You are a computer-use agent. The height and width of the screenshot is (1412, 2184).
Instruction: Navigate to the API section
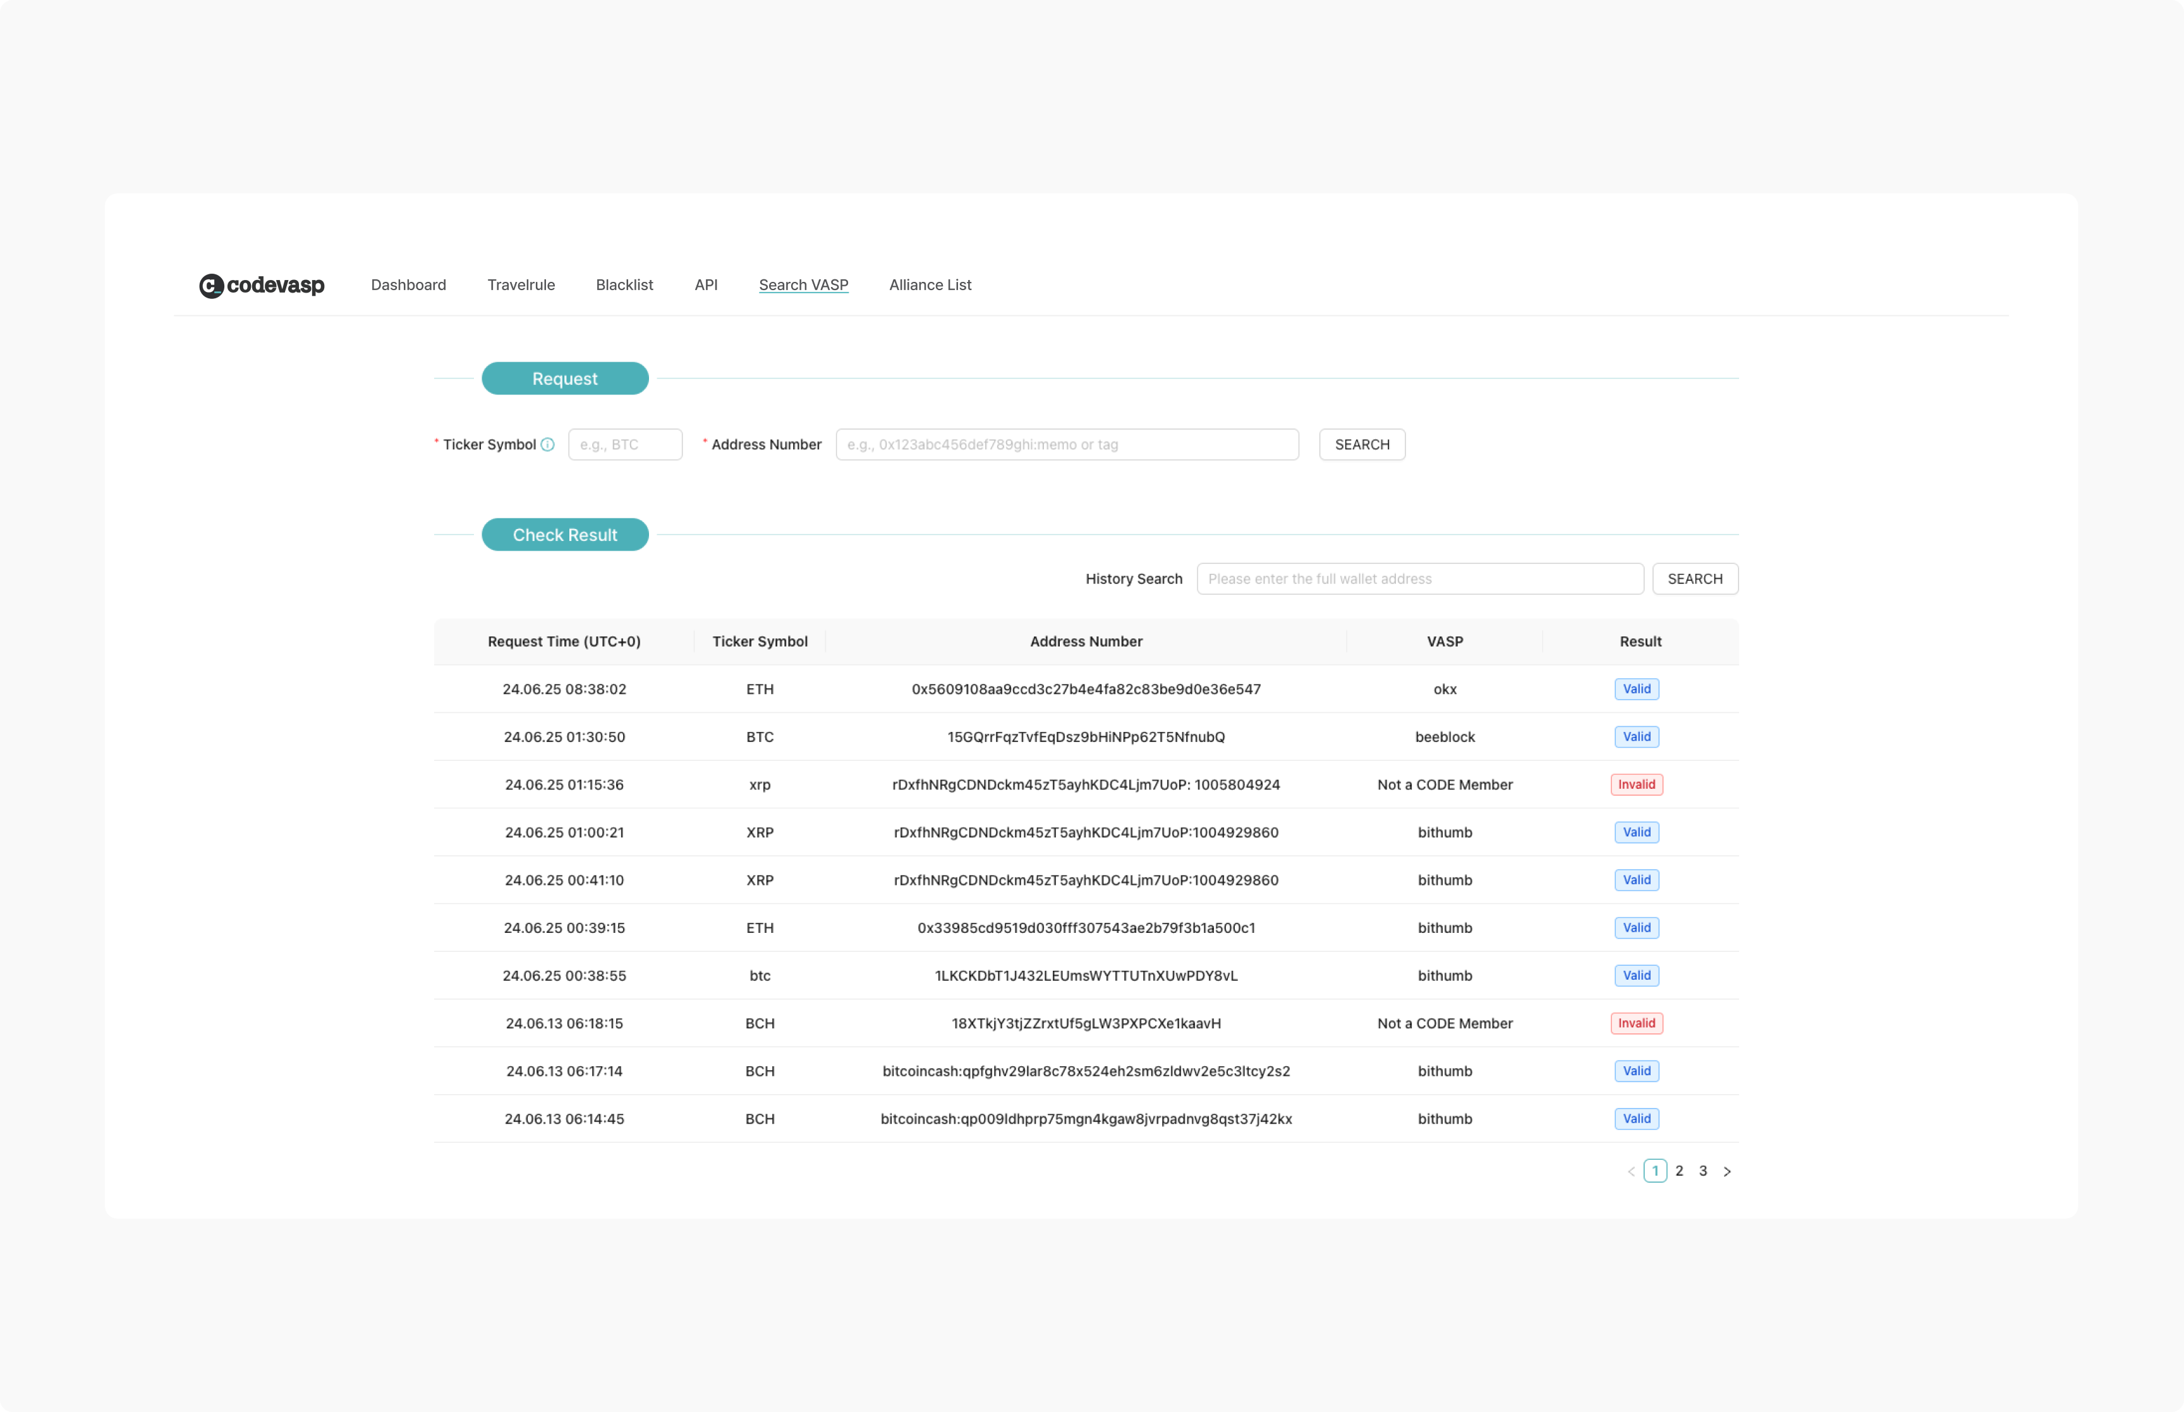click(706, 285)
